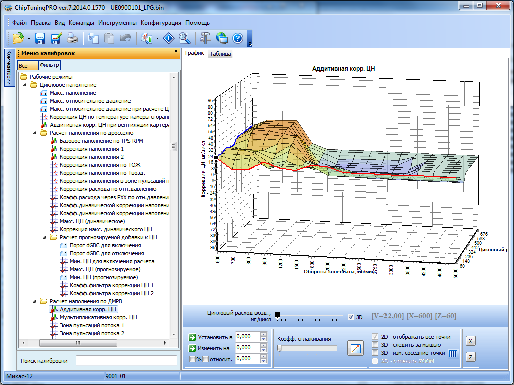Collapse the 'Цикловое наполнение' tree node
The image size is (514, 385).
tap(25, 85)
